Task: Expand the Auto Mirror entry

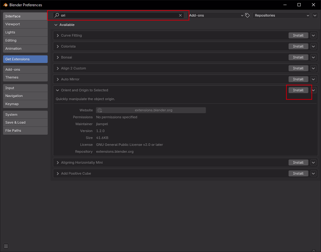Action: click(58, 79)
